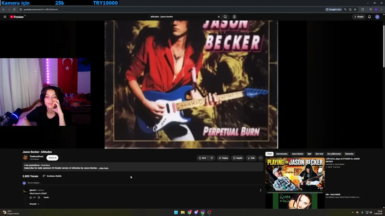Viewport: 385px width, 216px height.
Task: Select the İlgili filter chip
Action: pyautogui.click(x=309, y=154)
